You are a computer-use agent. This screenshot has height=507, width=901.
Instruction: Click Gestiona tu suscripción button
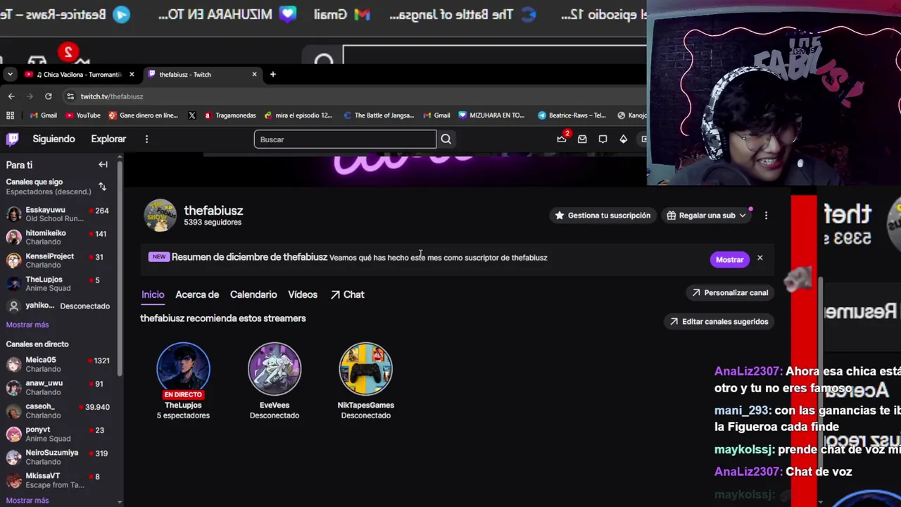click(x=603, y=215)
